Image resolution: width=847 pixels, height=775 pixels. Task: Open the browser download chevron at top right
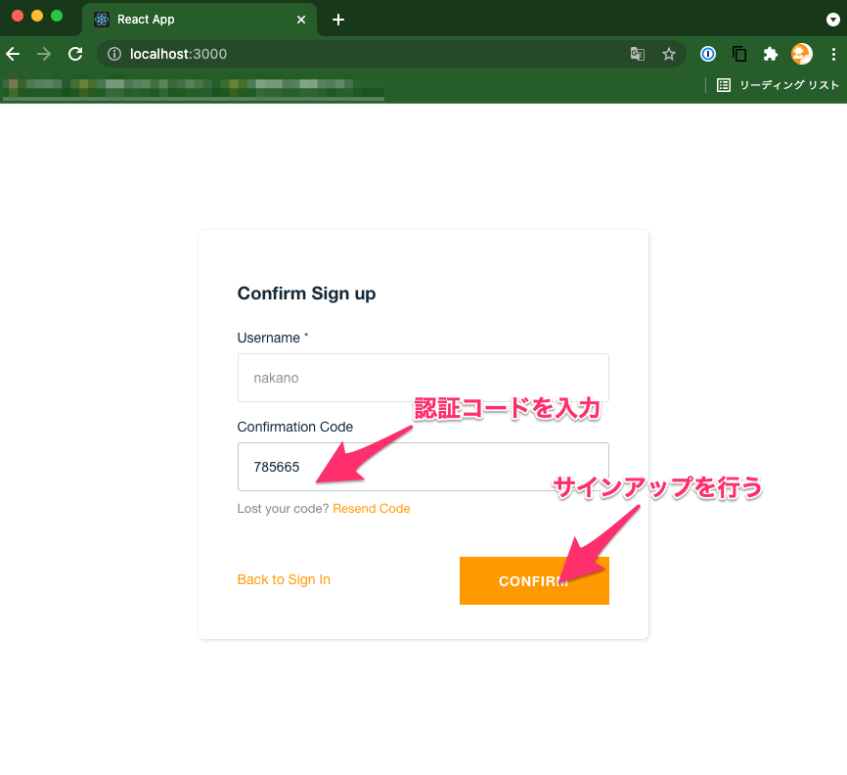tap(833, 20)
